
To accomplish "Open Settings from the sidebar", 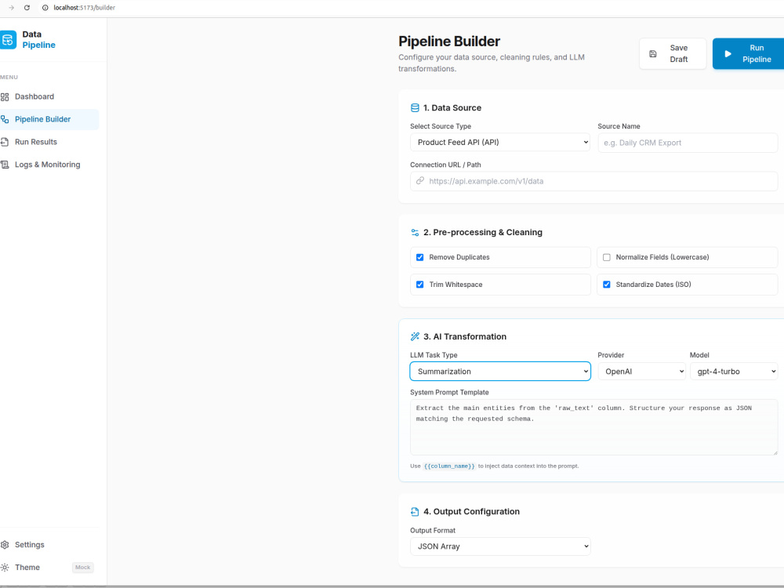I will (49, 545).
